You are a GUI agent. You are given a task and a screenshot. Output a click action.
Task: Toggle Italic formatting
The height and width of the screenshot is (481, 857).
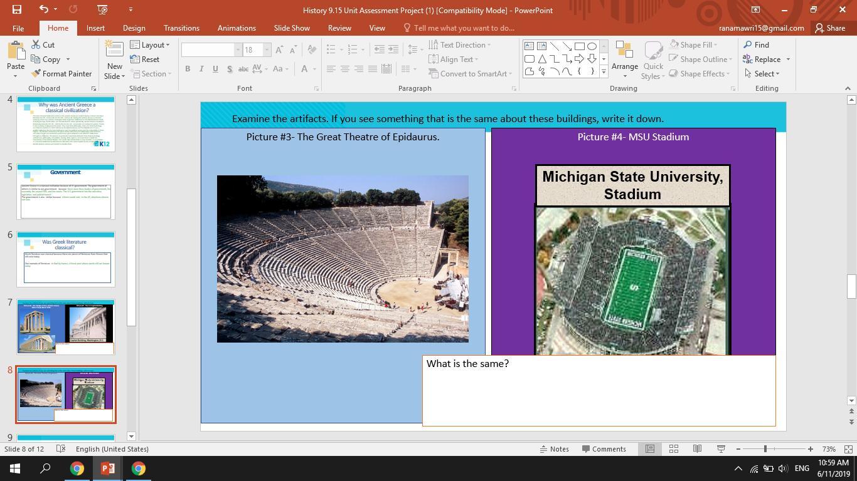[x=201, y=69]
